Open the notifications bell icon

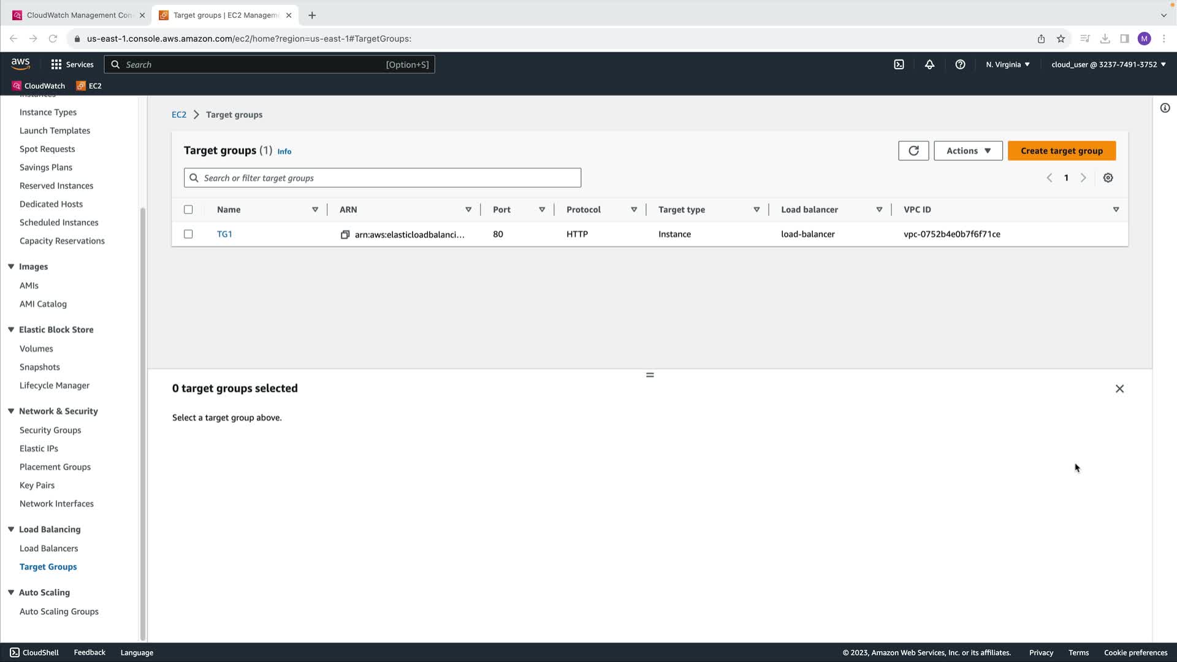929,64
